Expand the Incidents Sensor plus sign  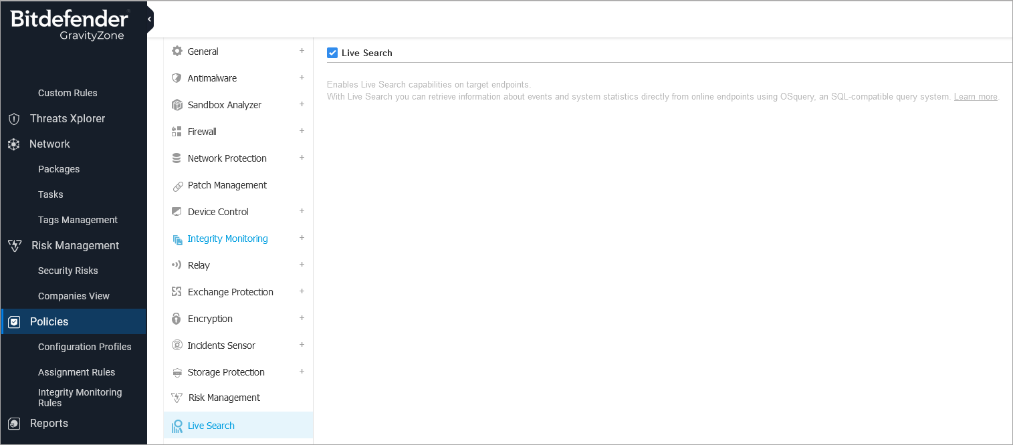[302, 345]
